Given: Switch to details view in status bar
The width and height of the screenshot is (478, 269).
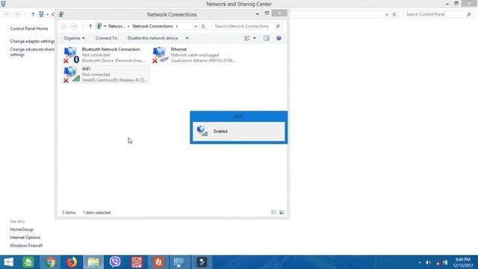Looking at the screenshot, I should tap(274, 212).
